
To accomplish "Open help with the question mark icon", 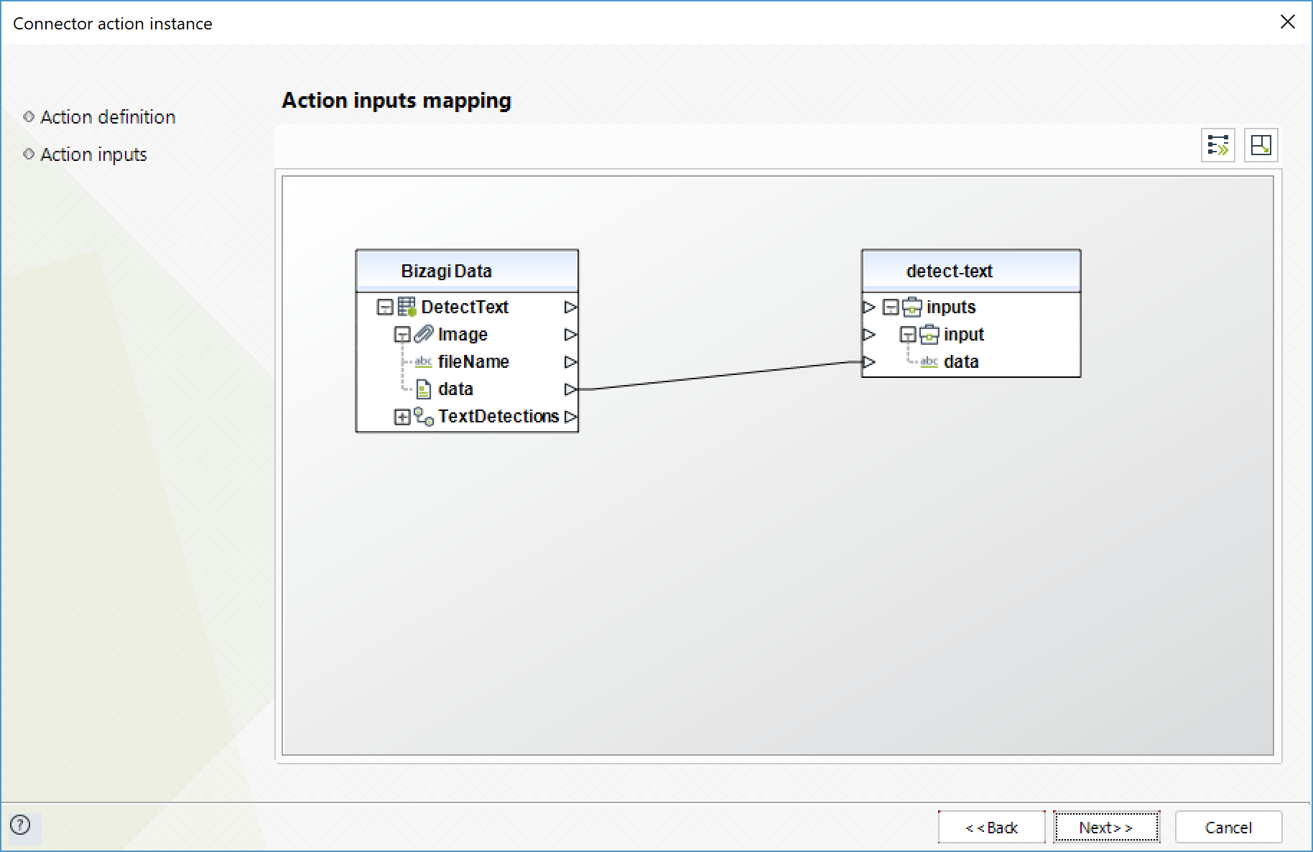I will pos(21,825).
